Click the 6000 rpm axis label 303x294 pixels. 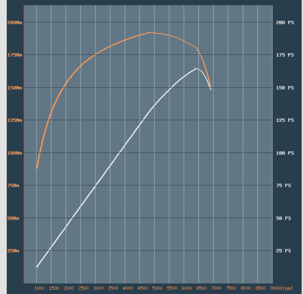[x=187, y=288]
